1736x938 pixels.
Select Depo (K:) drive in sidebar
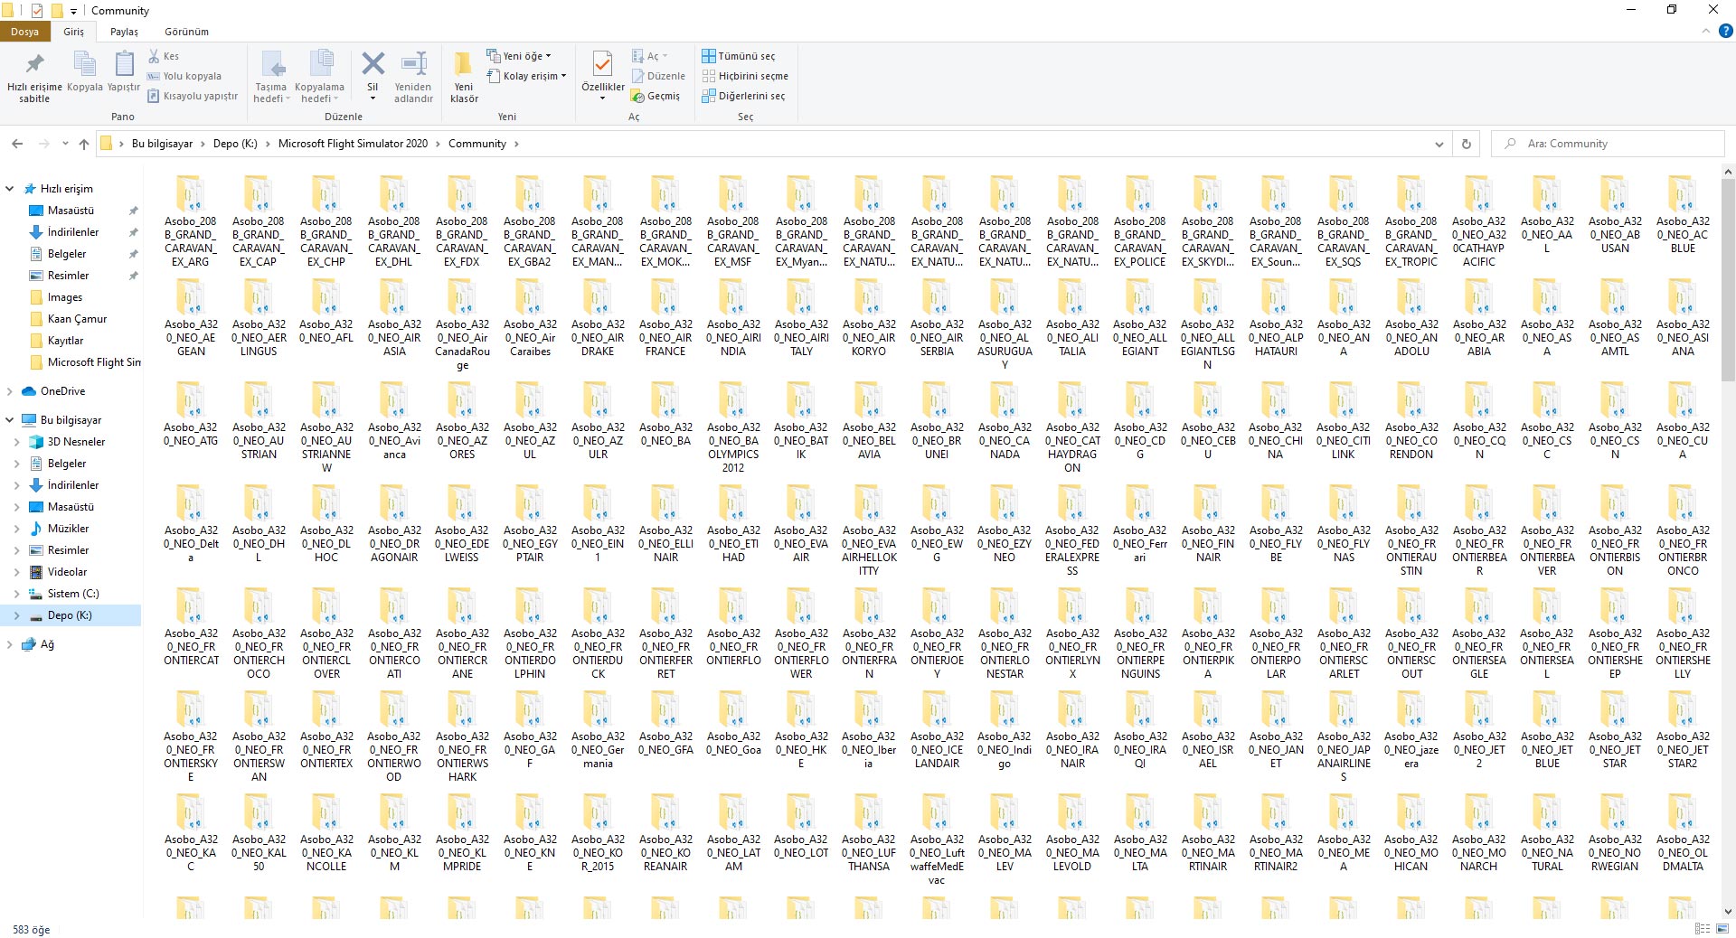(70, 615)
